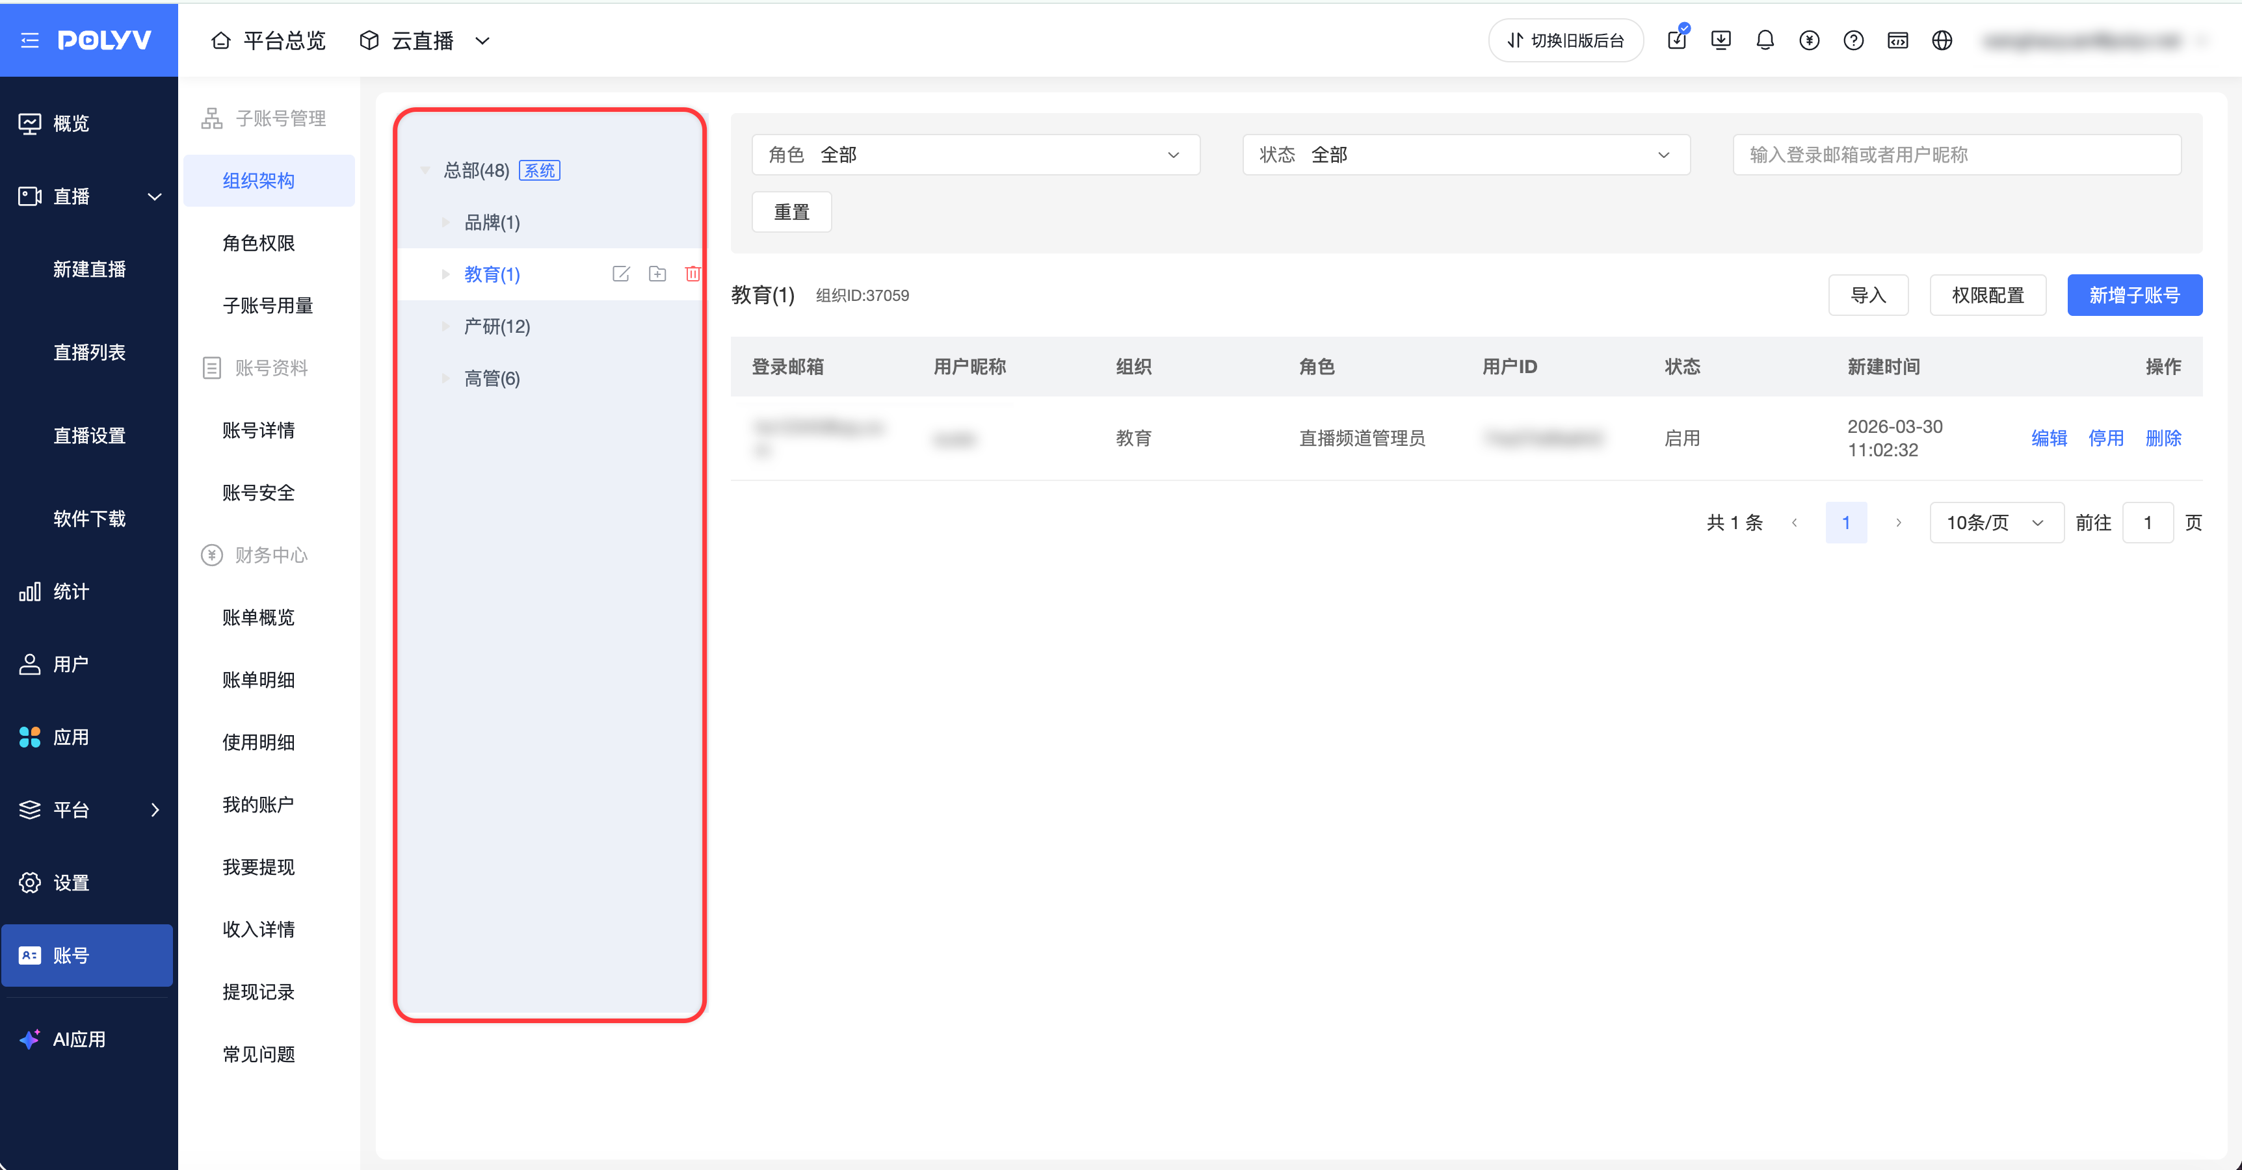Viewport: 2242px width, 1170px height.
Task: Open the task checklist icon in the header
Action: 1677,40
